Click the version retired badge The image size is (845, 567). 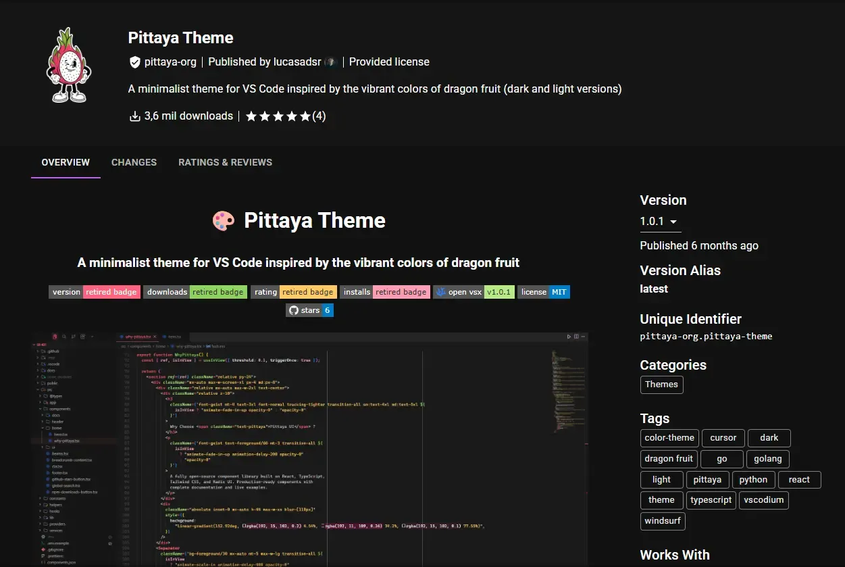tap(95, 292)
